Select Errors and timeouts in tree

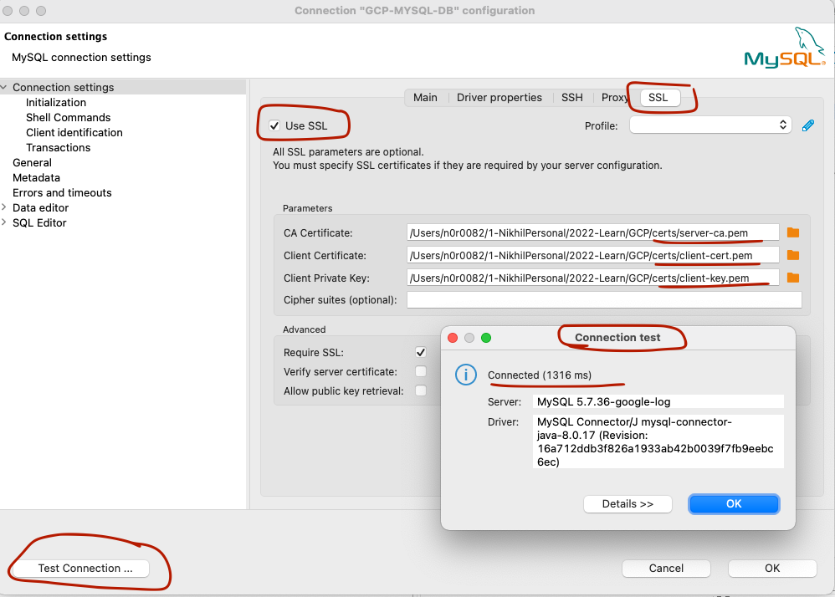pos(62,192)
